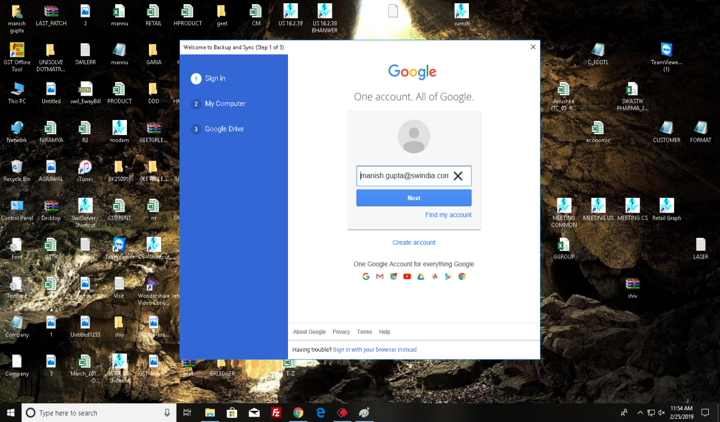Select the C_FDDTL file icon

click(x=598, y=54)
